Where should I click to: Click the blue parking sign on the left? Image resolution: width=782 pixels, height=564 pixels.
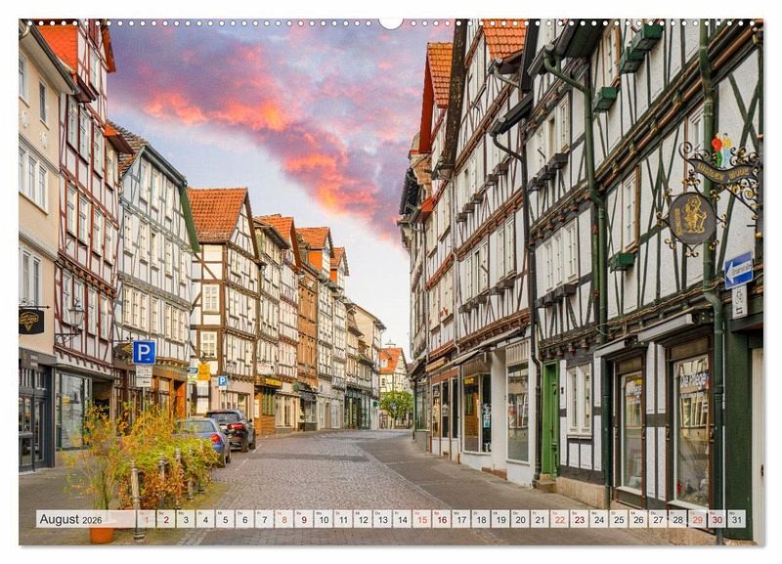(144, 353)
